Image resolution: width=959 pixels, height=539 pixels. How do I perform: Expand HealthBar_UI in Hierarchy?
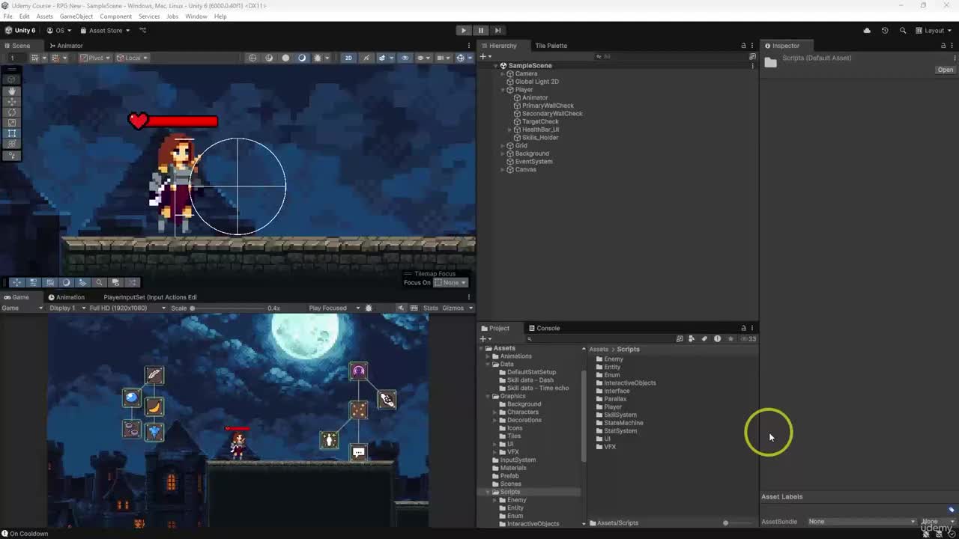click(510, 130)
